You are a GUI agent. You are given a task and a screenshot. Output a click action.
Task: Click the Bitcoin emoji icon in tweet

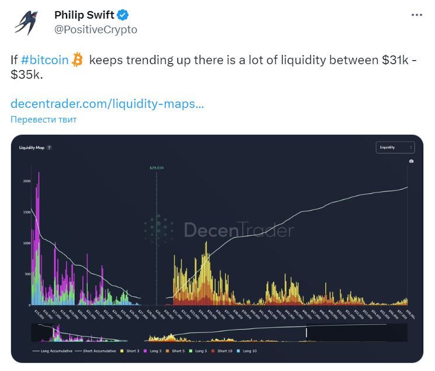click(78, 60)
